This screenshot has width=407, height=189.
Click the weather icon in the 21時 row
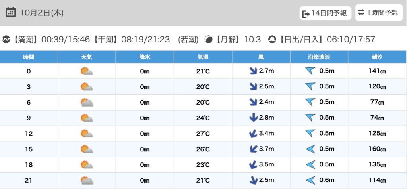coord(87,180)
